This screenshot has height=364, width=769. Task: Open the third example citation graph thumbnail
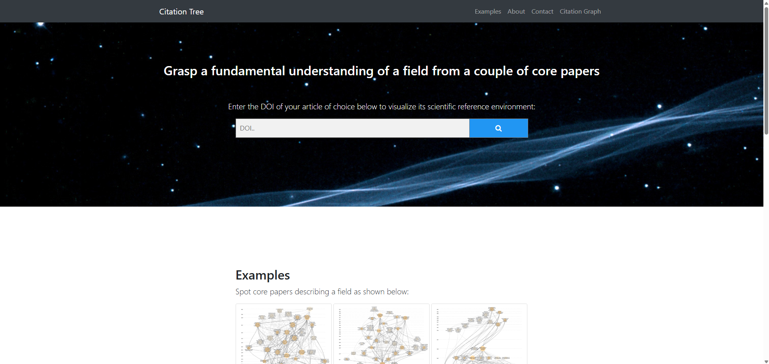click(479, 334)
